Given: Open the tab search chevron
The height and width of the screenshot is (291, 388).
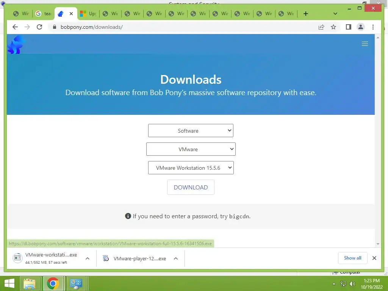Looking at the screenshot, I should (x=335, y=14).
